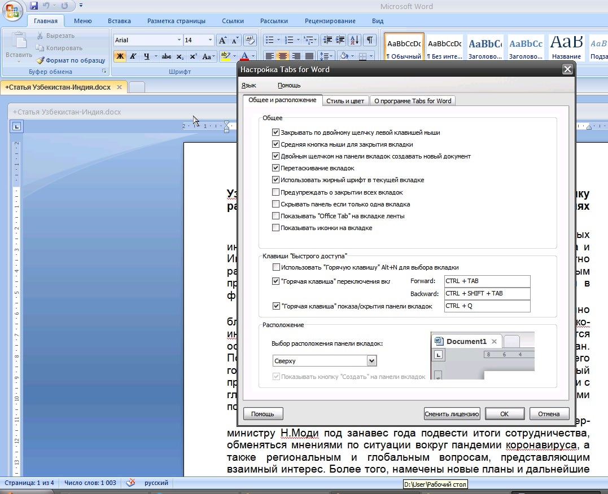Apply Italic formatting from the ribbon
The width and height of the screenshot is (608, 494).
(133, 56)
